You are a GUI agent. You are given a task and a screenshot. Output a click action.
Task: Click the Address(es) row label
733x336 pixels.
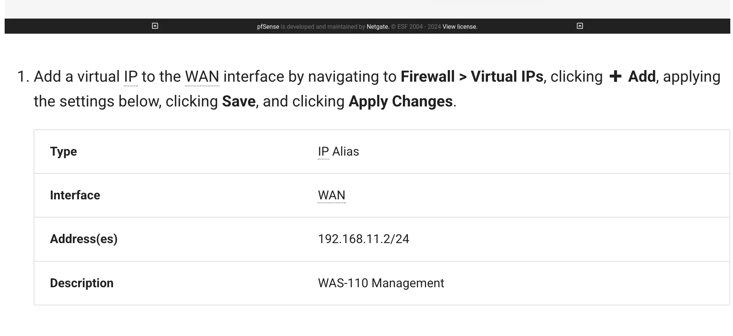coord(84,239)
